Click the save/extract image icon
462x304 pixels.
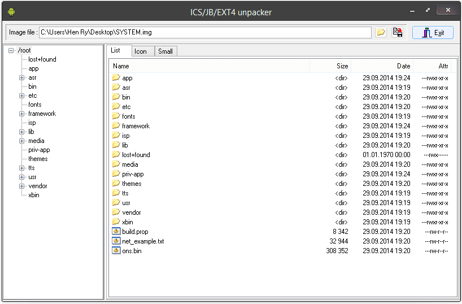click(398, 32)
